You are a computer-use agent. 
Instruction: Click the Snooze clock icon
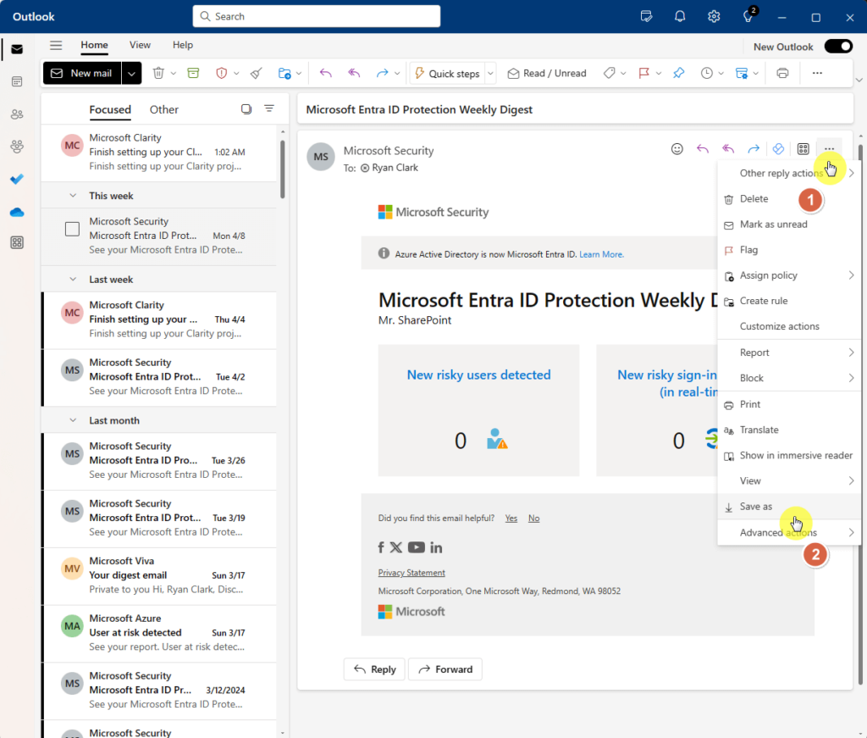click(707, 73)
